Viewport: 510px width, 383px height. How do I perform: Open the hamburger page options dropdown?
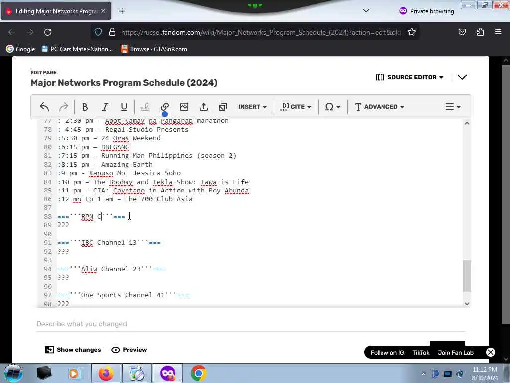[453, 107]
